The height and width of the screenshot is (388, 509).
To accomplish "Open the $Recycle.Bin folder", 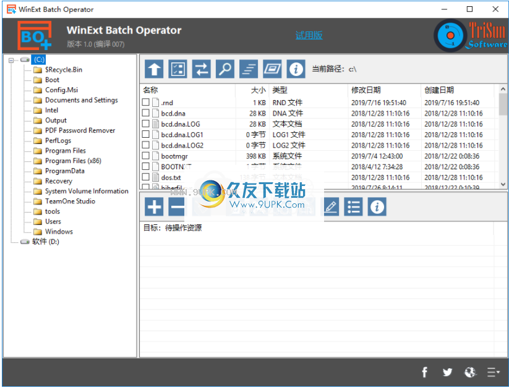I will coord(64,70).
